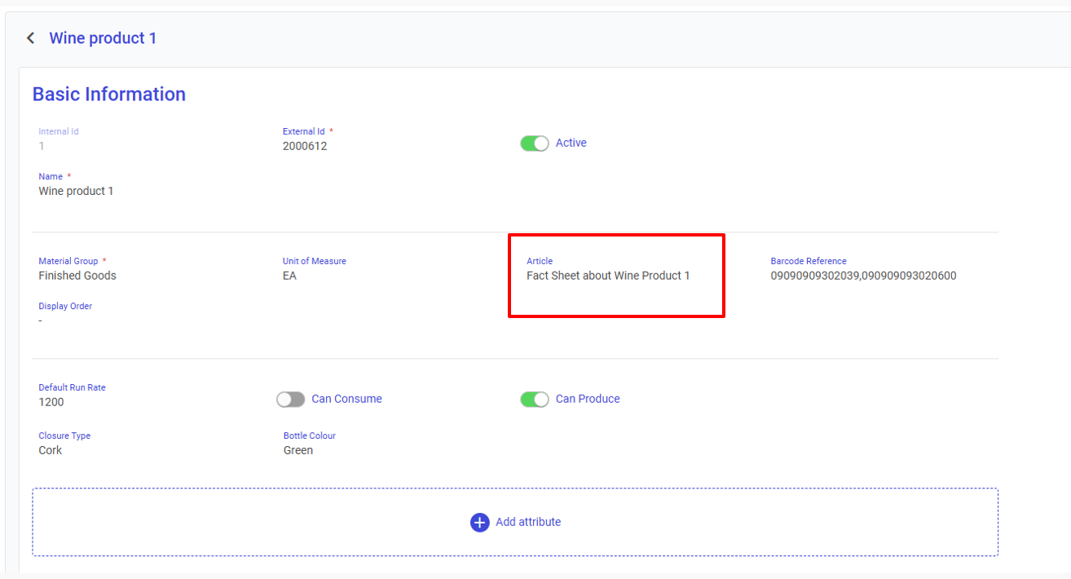Open the Bottle Colour field showing Green

[298, 450]
